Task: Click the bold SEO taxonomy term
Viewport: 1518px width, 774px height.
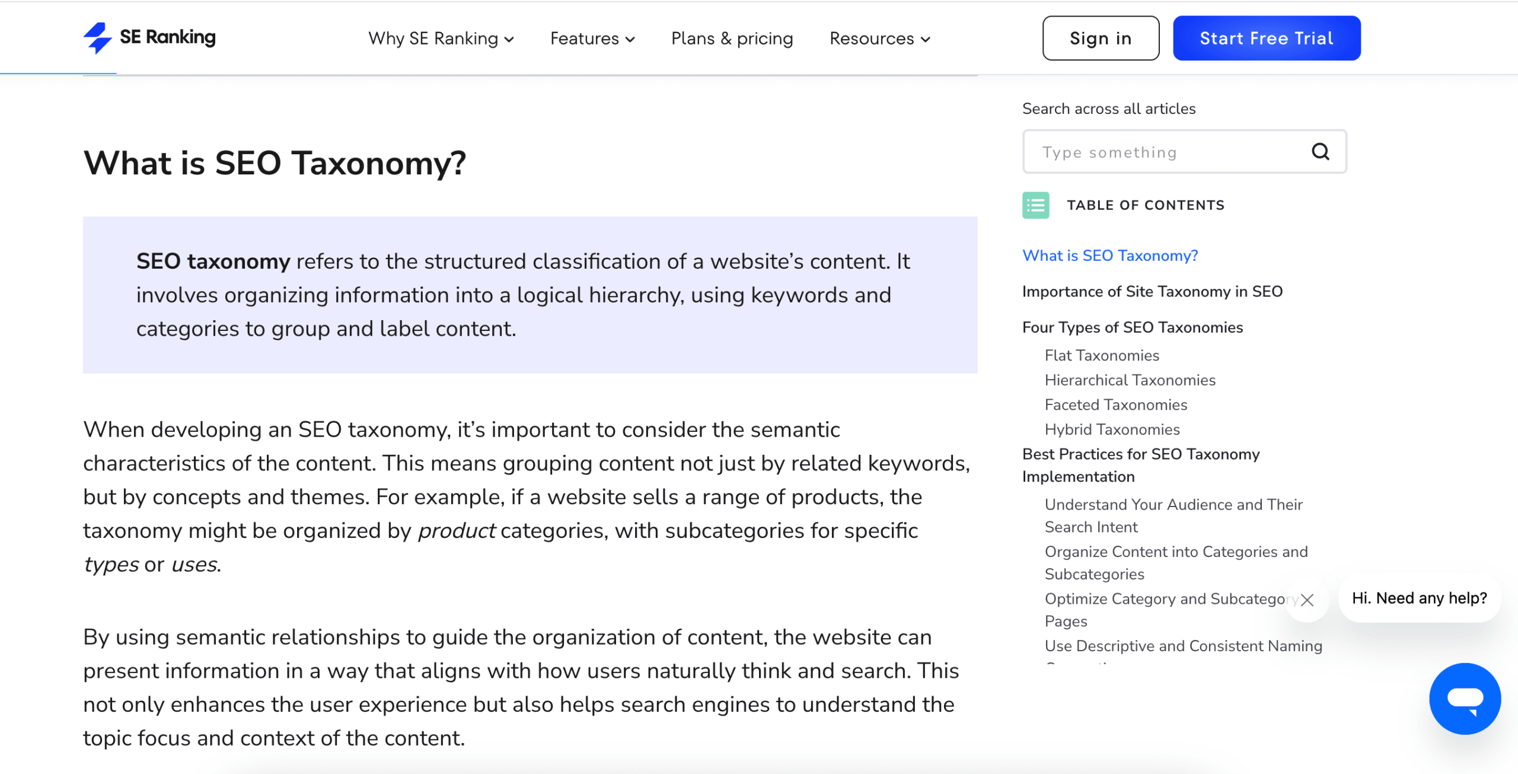Action: 213,262
